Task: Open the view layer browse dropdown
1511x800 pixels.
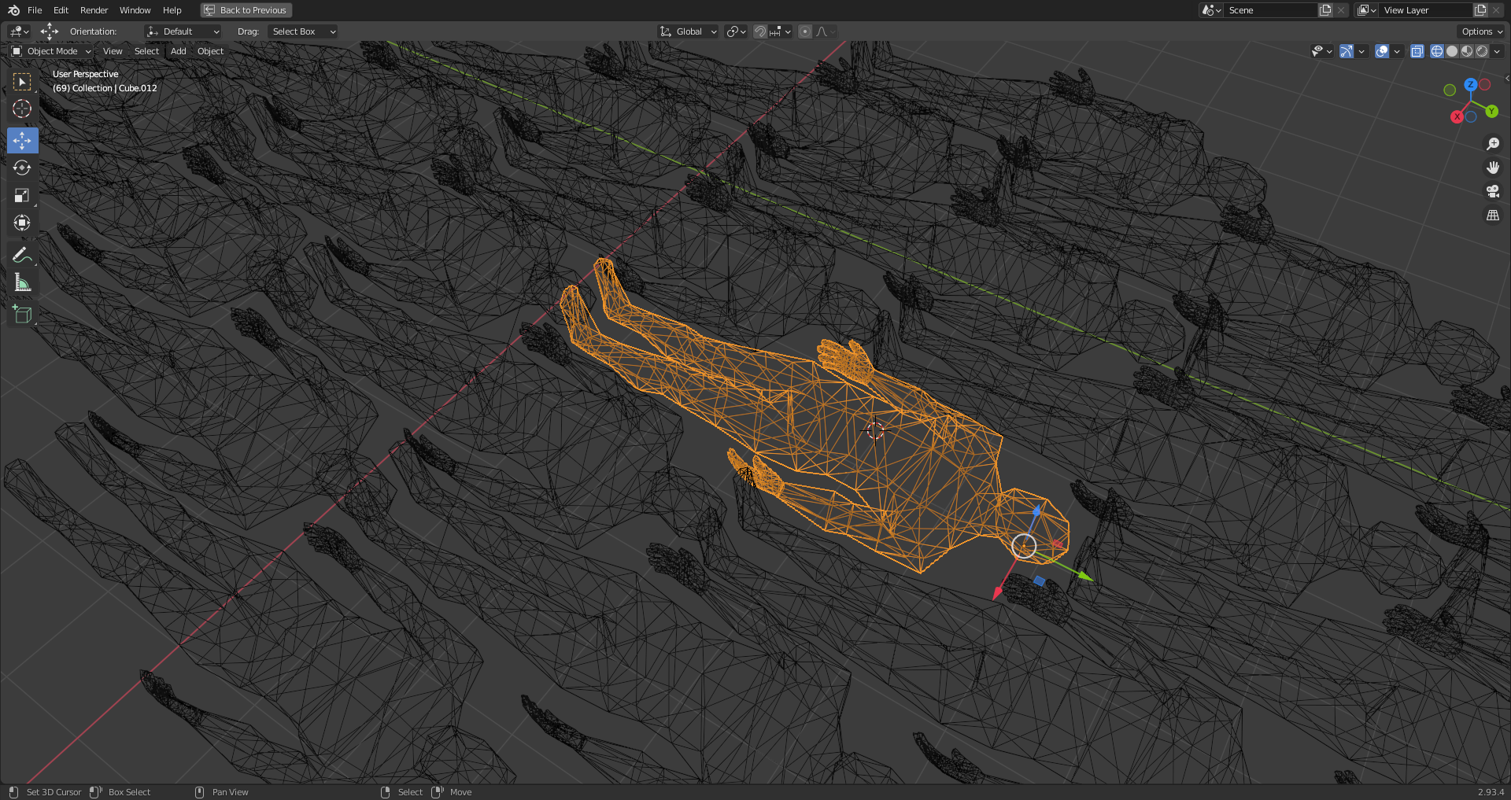Action: click(x=1366, y=10)
